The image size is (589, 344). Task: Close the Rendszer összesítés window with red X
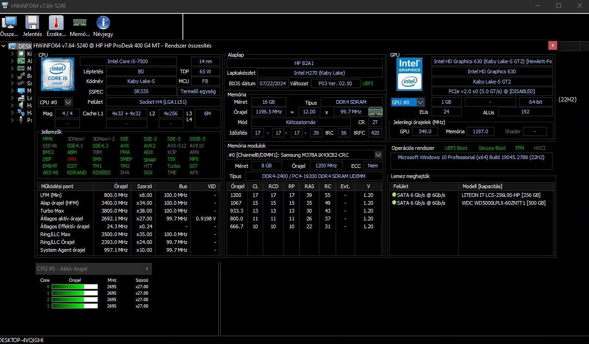(553, 45)
